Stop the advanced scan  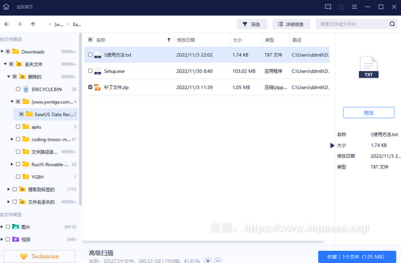click(208, 261)
